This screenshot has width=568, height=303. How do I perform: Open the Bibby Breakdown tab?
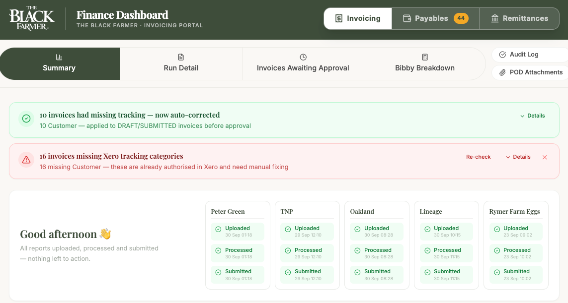(424, 63)
